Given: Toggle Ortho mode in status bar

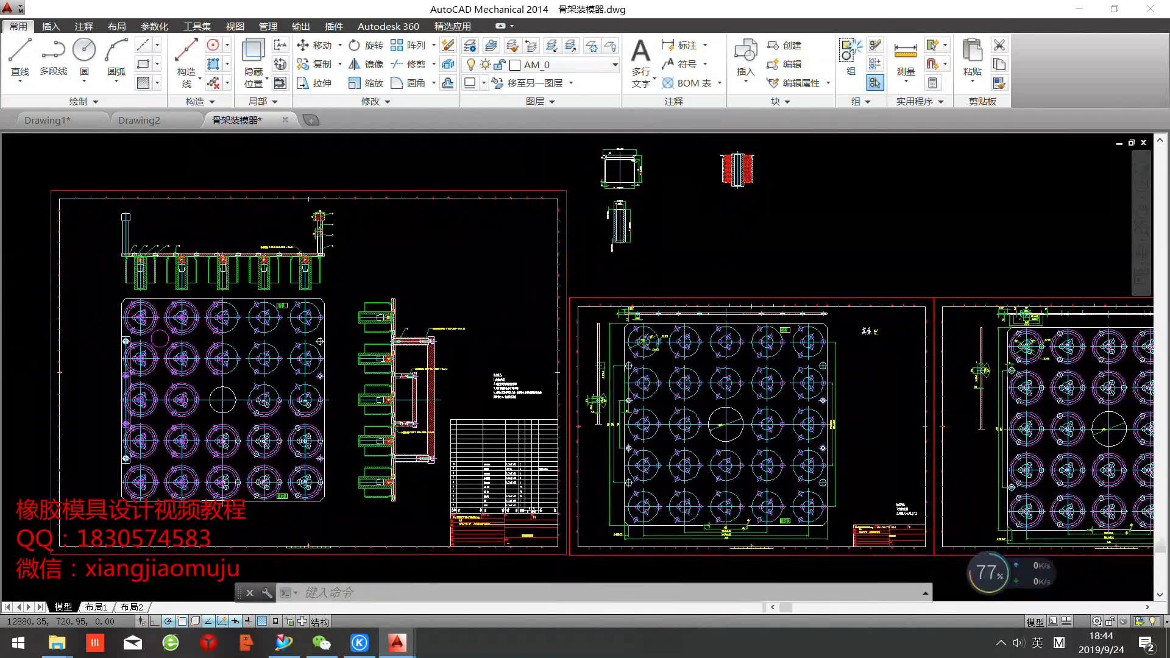Looking at the screenshot, I should tap(155, 621).
